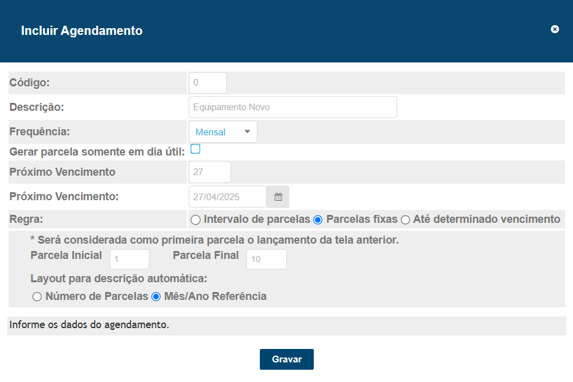
Task: Toggle 'Gerar parcela somente em dia útil' checkbox
Action: pos(195,149)
